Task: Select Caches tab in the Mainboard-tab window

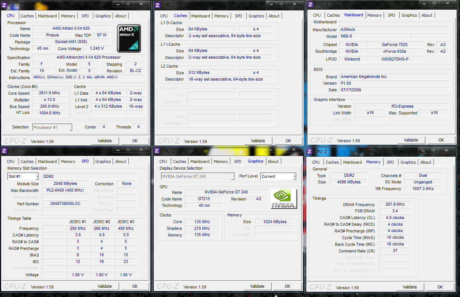Action: click(333, 15)
